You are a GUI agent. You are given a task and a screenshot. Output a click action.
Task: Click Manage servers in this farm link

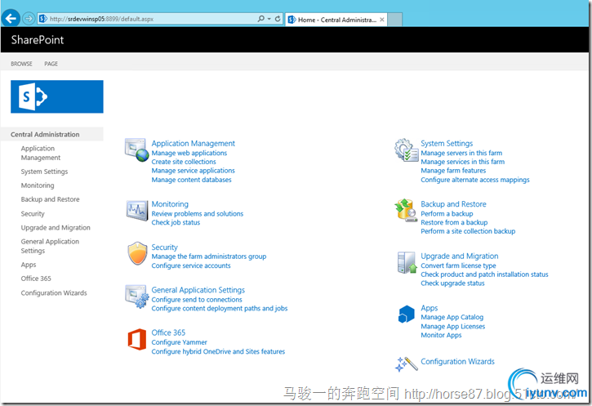coord(461,153)
